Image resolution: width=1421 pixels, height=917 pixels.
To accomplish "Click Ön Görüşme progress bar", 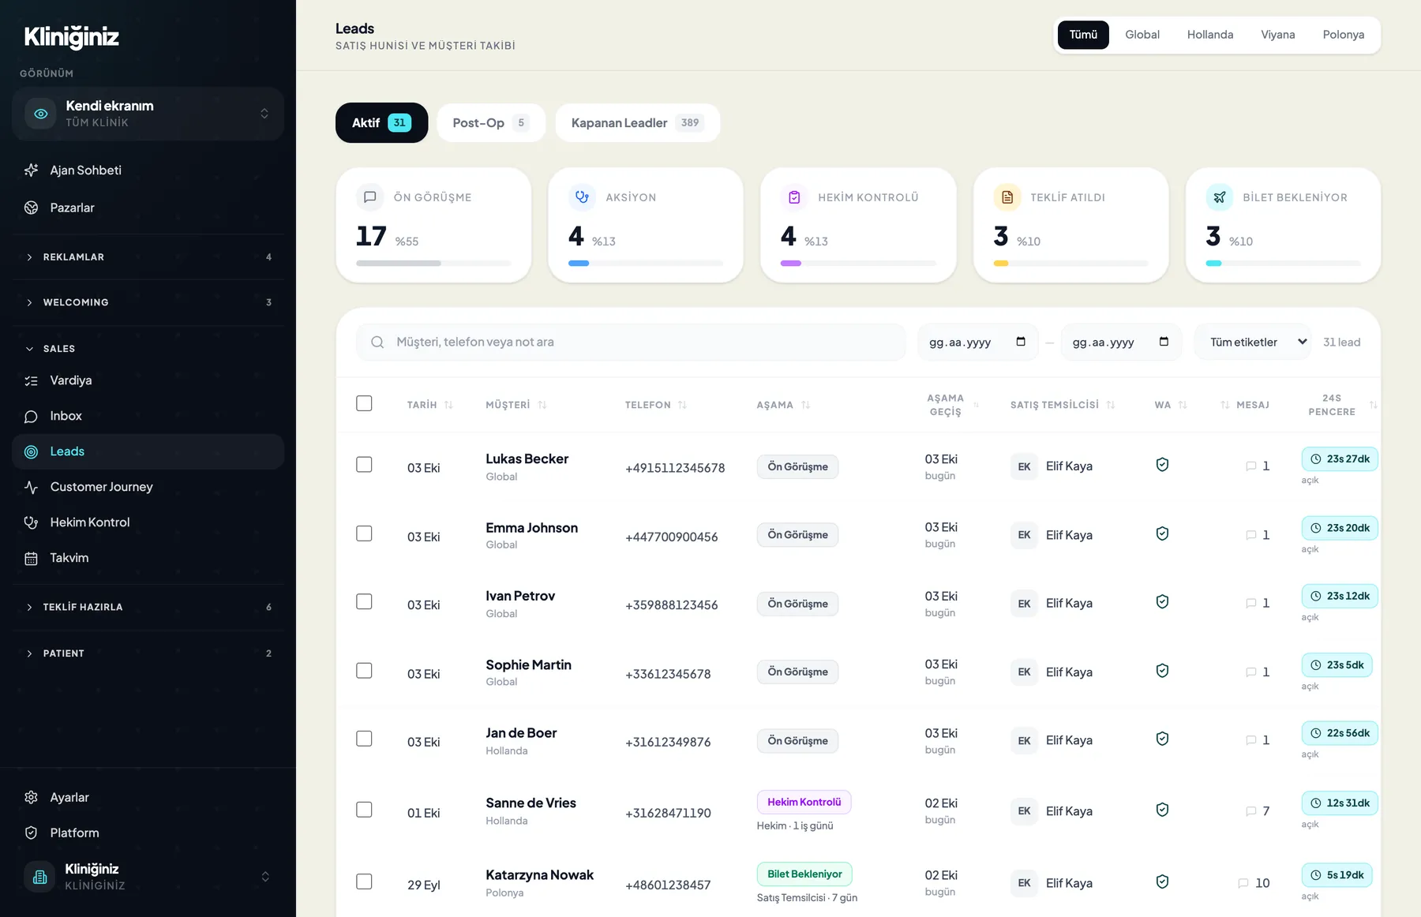I will 433,264.
